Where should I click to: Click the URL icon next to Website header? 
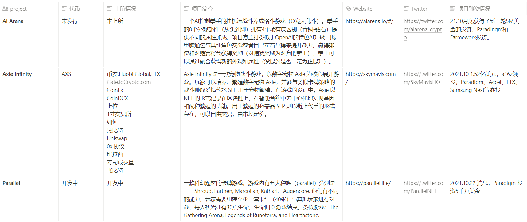[x=348, y=9]
